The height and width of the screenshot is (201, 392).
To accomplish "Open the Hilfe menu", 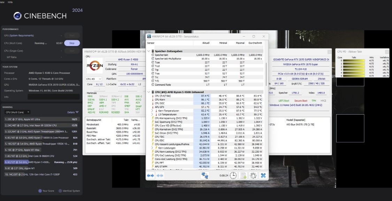I will pos(10,2).
